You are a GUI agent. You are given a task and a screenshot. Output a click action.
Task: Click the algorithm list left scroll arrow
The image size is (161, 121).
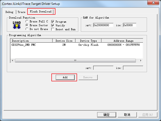(12, 60)
